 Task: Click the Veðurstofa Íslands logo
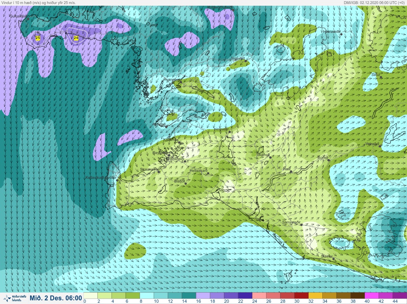(15, 298)
